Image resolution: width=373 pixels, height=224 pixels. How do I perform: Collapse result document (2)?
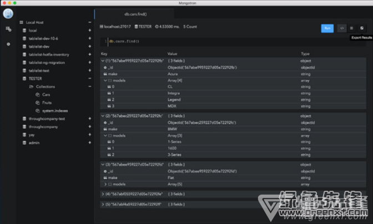(x=103, y=116)
